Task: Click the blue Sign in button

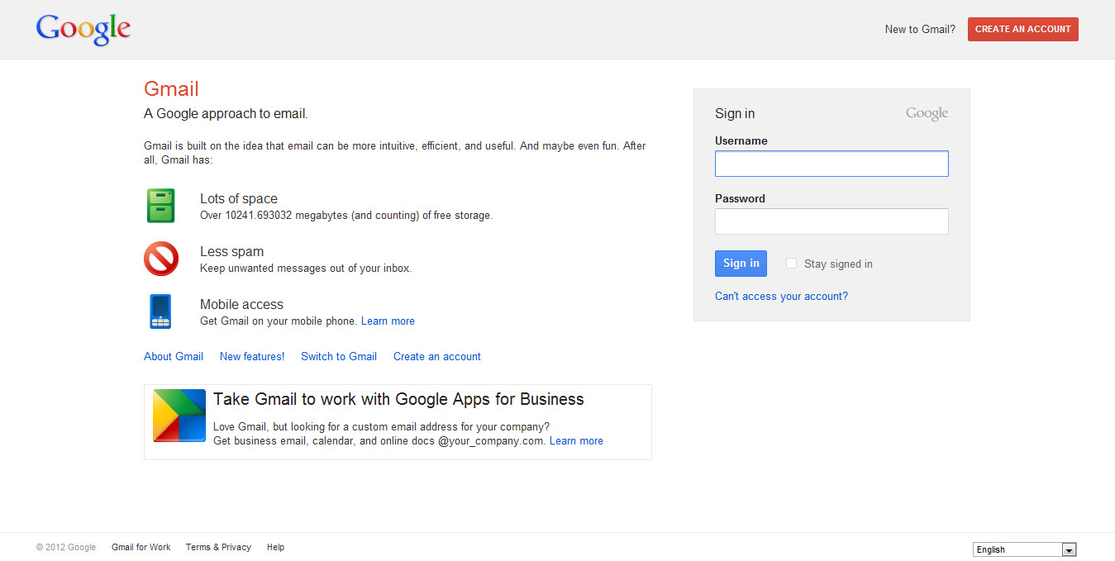Action: tap(741, 264)
